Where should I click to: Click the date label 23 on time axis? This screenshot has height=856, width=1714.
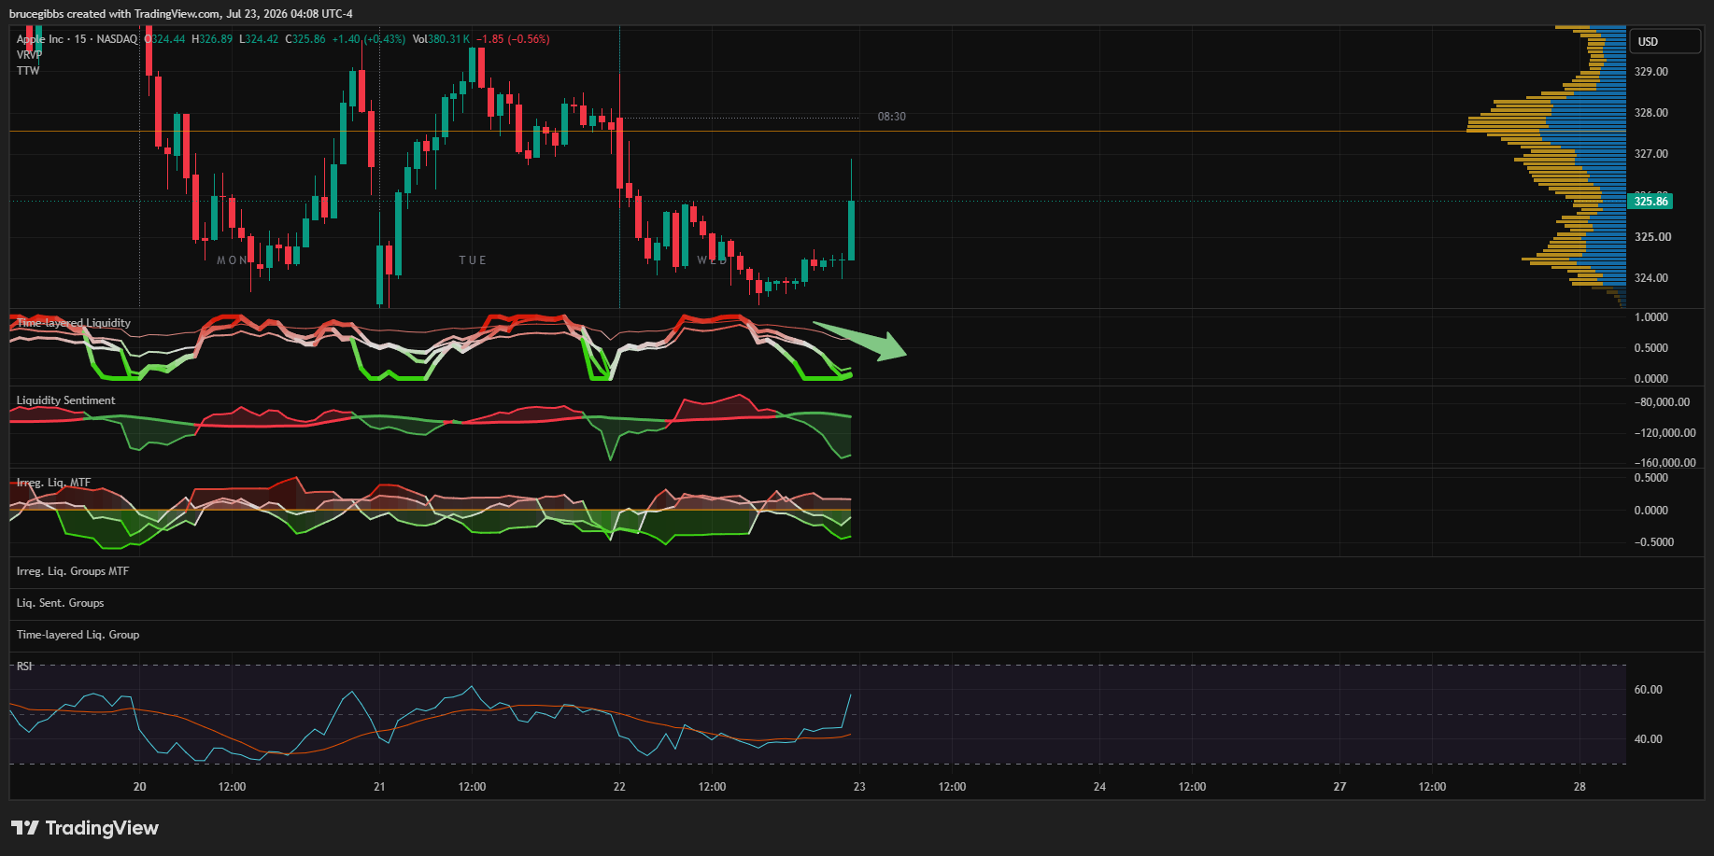pyautogui.click(x=859, y=787)
